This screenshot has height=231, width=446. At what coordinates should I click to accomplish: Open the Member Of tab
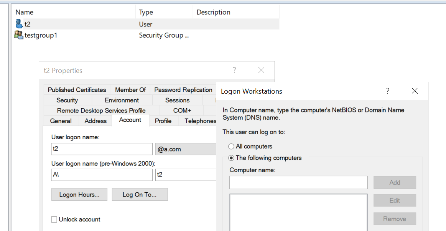(130, 90)
